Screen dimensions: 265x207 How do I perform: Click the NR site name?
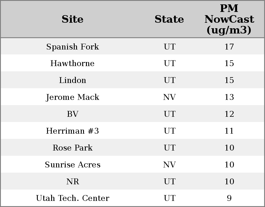pos(72,182)
